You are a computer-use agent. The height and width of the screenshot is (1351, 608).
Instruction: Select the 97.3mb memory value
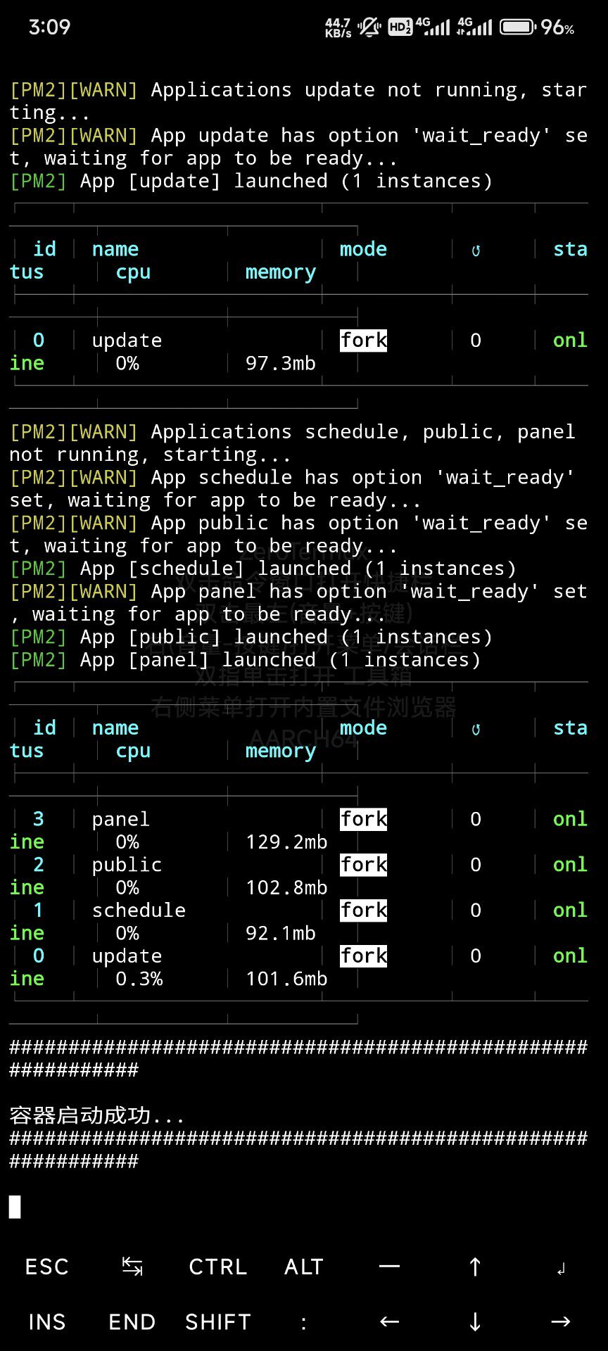pos(281,363)
